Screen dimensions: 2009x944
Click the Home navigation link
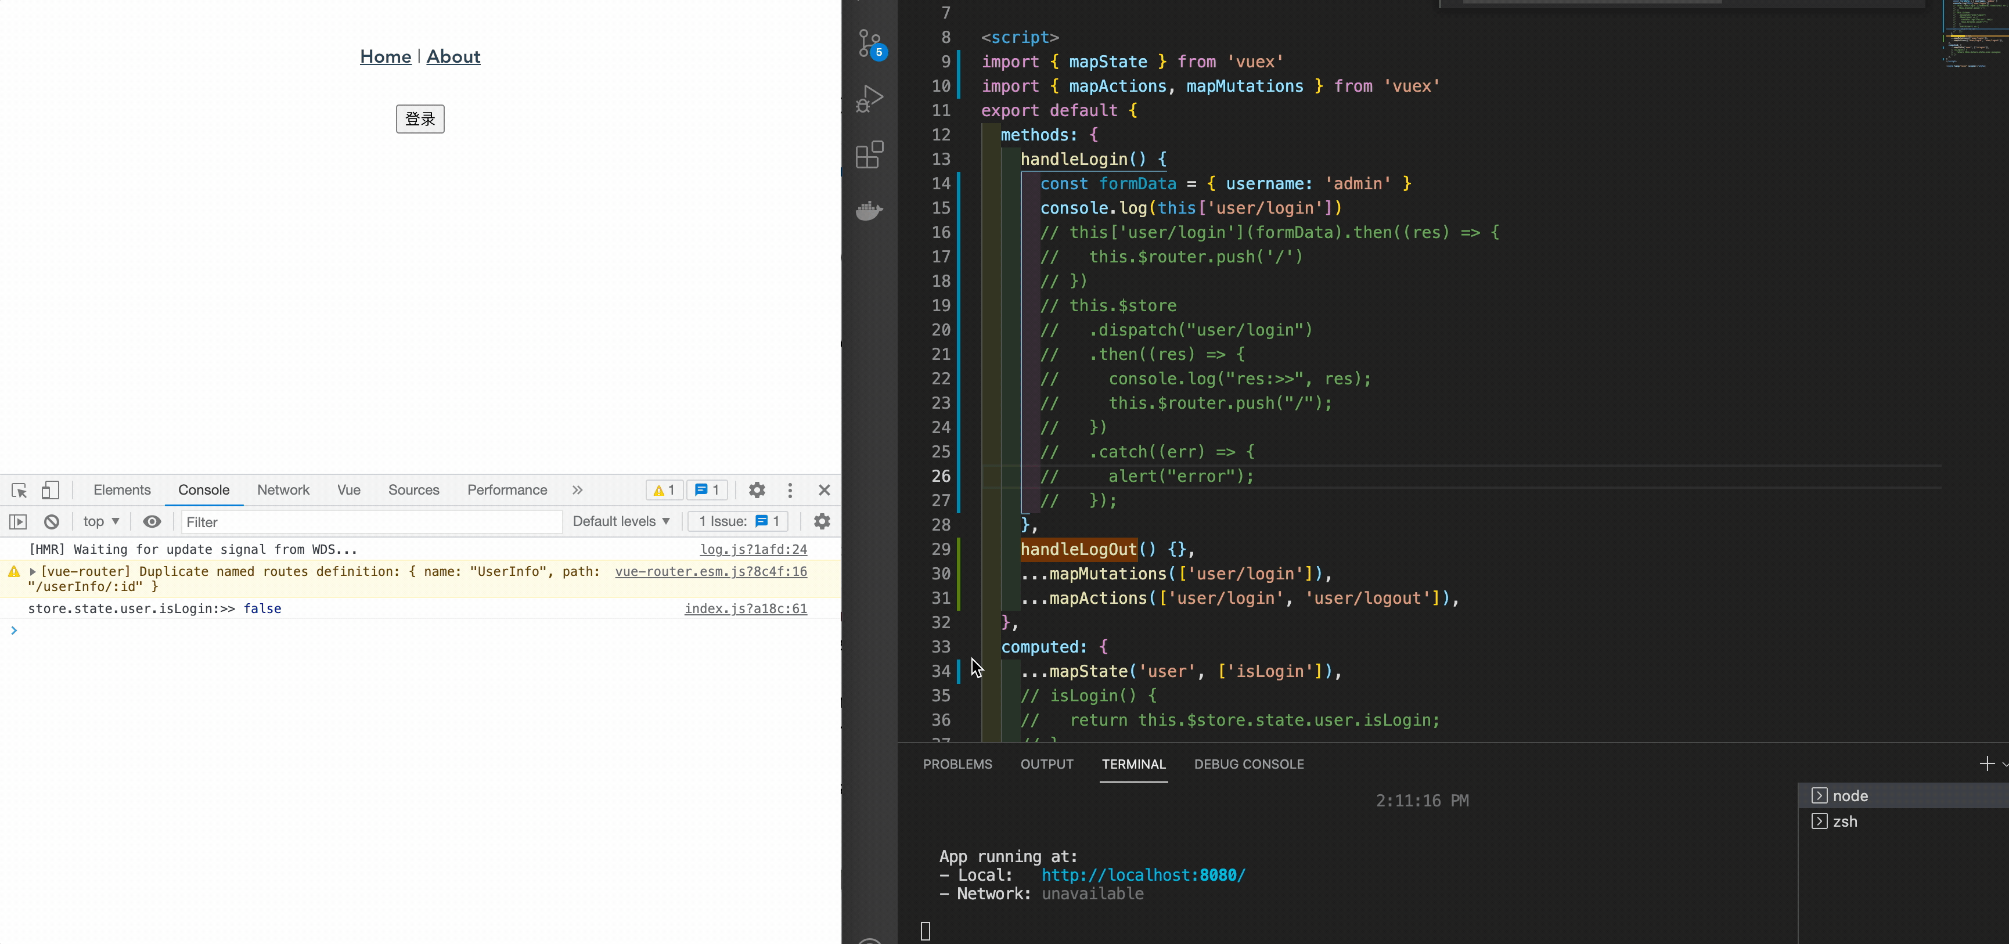click(x=384, y=56)
